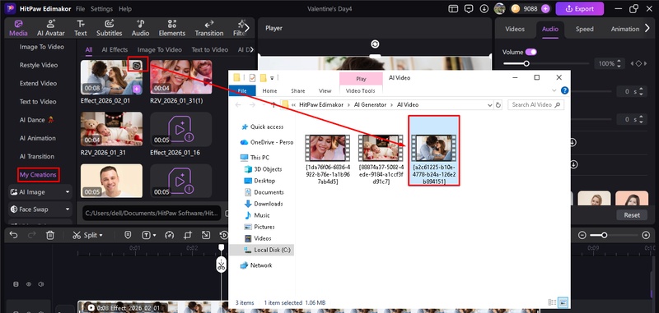Select the crop tool in timeline toolbar
The height and width of the screenshot is (313, 659).
pos(188,235)
